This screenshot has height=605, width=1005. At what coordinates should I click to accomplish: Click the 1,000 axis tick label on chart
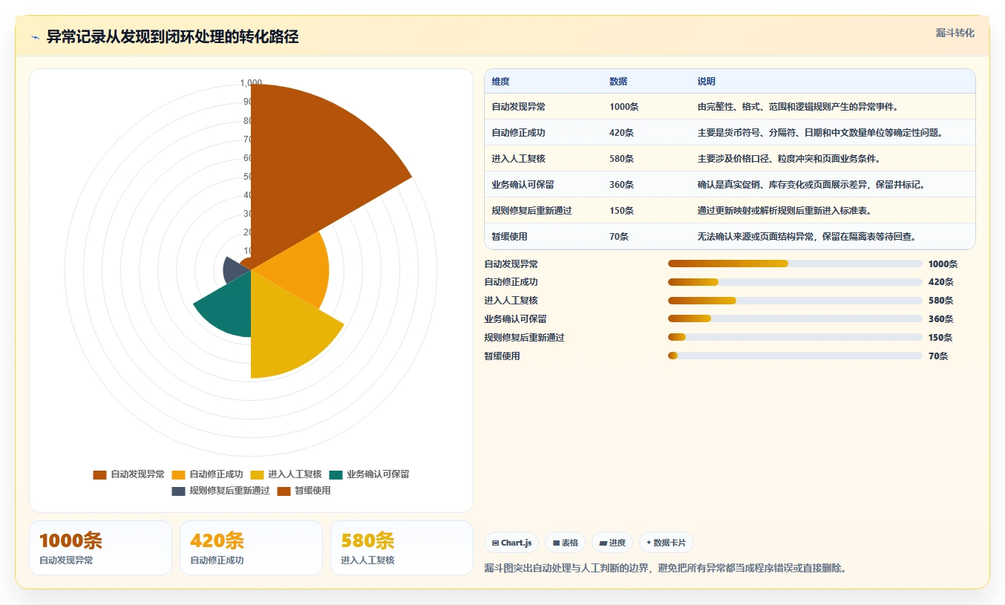tap(251, 83)
